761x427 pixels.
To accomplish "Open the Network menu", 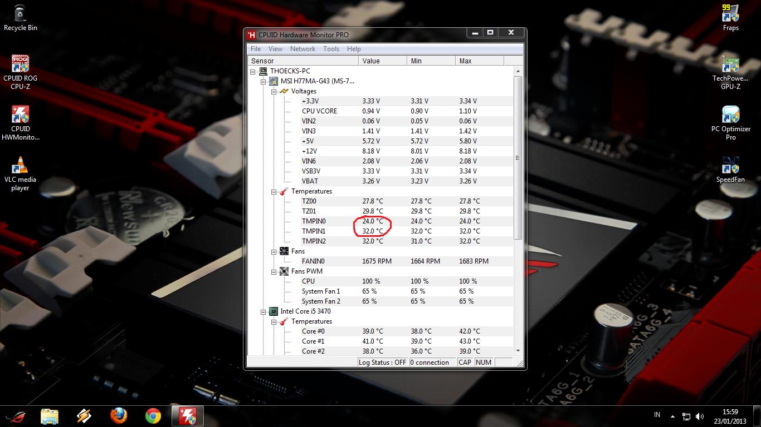I will (303, 49).
